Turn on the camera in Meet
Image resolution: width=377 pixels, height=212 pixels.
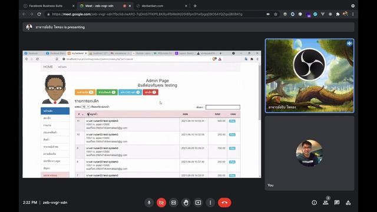(161, 203)
